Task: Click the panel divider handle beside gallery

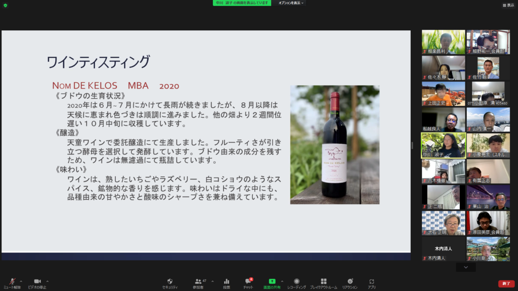Action: (x=412, y=145)
